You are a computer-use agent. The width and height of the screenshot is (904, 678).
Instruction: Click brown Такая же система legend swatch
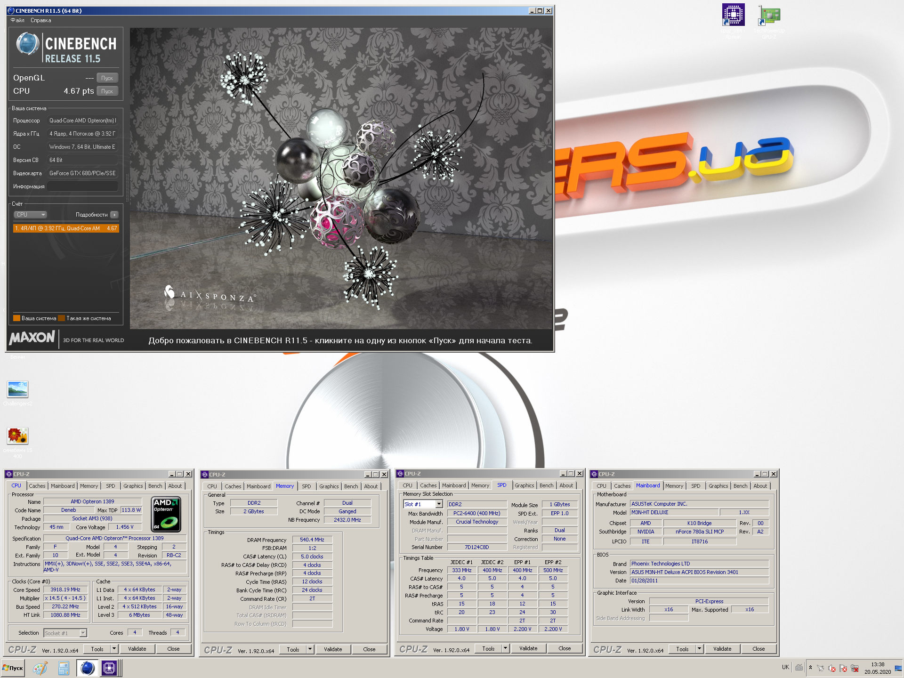[x=61, y=318]
